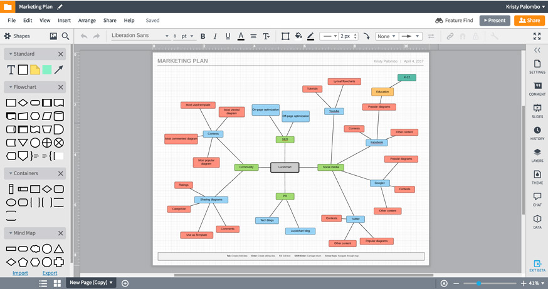The width and height of the screenshot is (548, 289).
Task: Click the search shapes magnifier icon
Action: coord(65,36)
